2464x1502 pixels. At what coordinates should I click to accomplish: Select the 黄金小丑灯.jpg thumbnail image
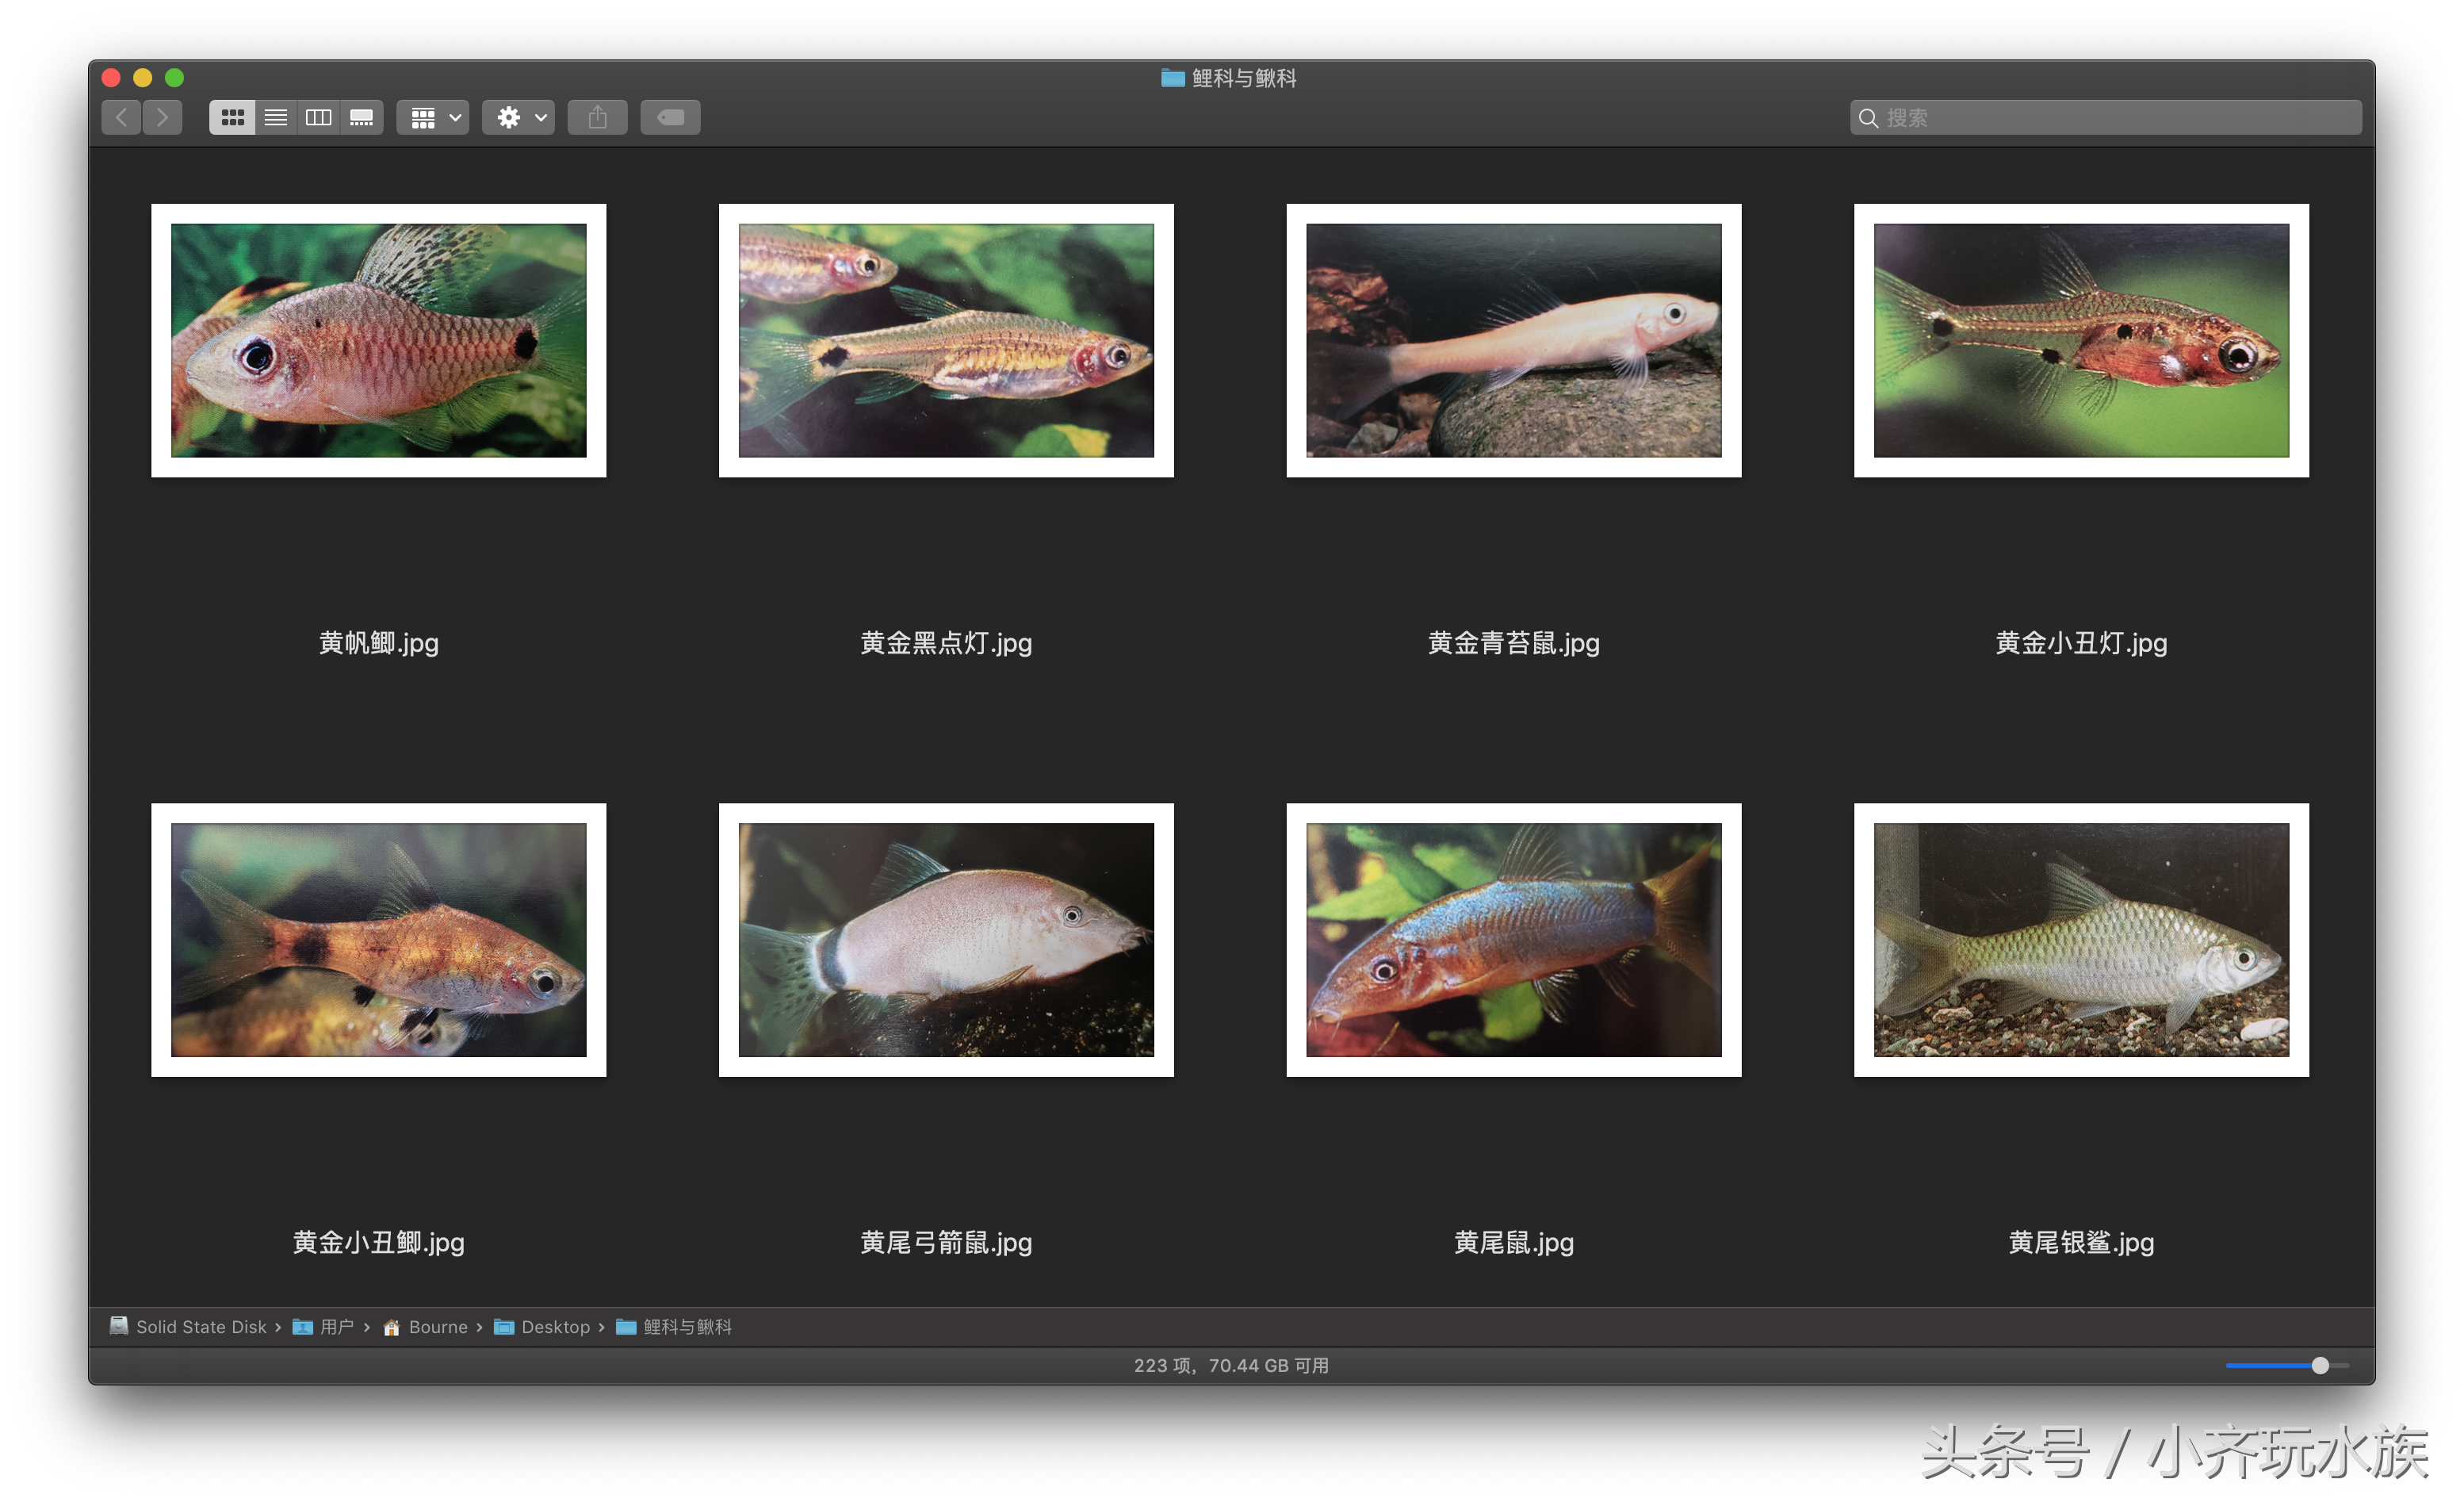pyautogui.click(x=2082, y=341)
